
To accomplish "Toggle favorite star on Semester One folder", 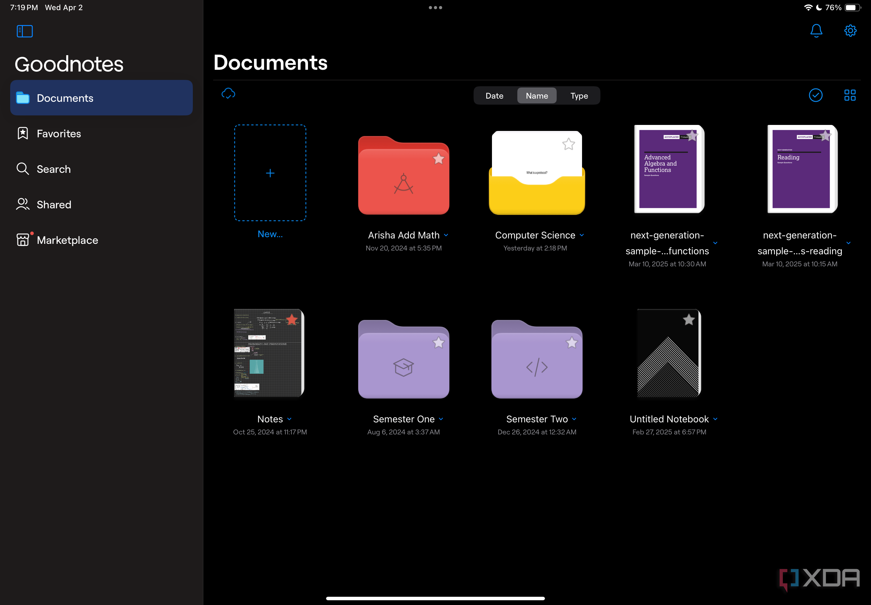I will pos(438,343).
